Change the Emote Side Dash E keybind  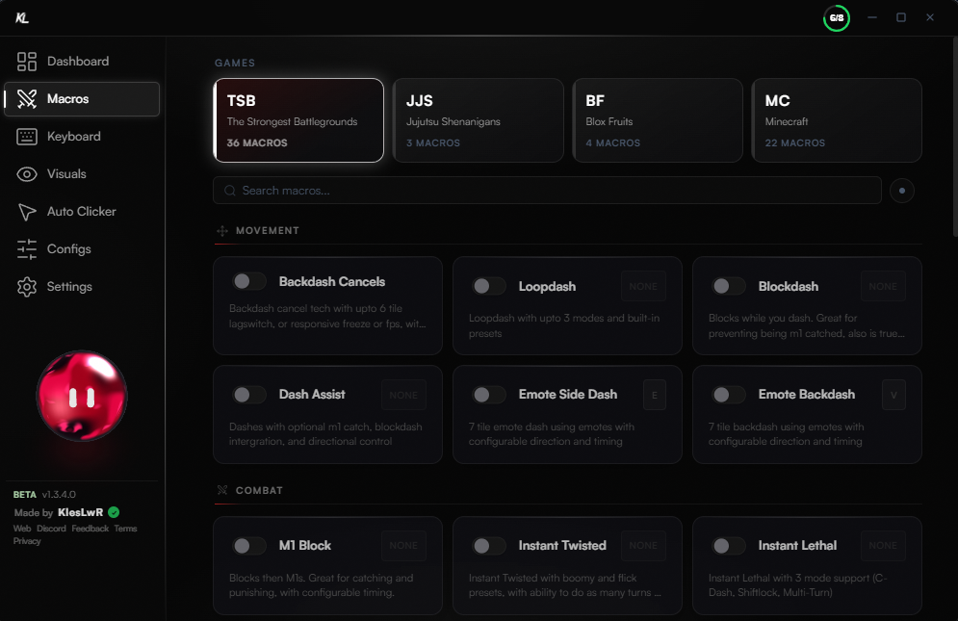click(655, 395)
